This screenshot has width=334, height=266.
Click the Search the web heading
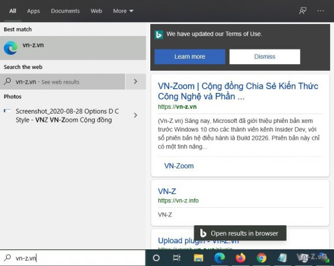tap(23, 67)
